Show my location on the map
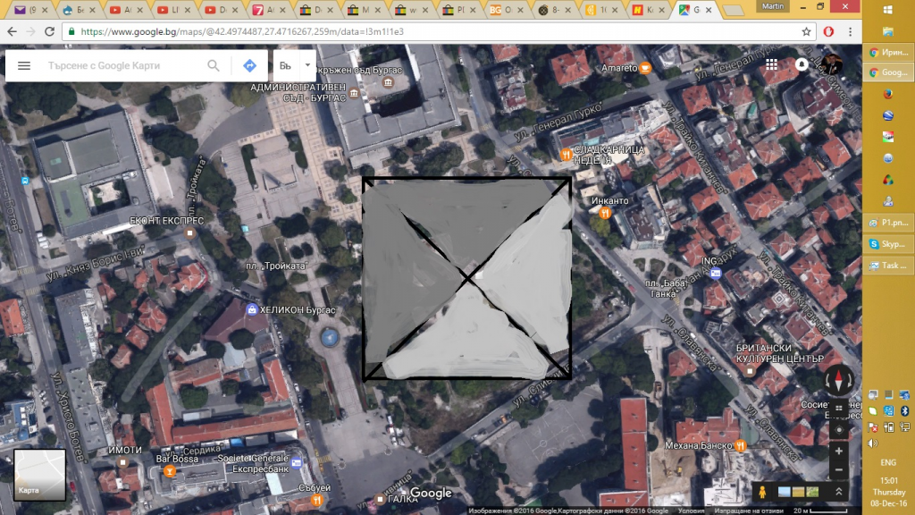 pos(838,430)
